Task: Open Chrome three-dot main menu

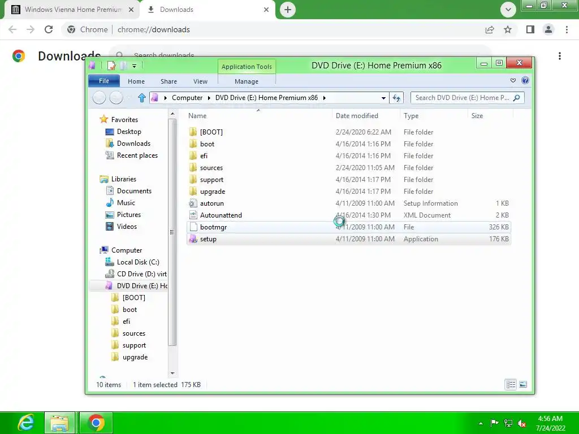Action: pos(567,29)
